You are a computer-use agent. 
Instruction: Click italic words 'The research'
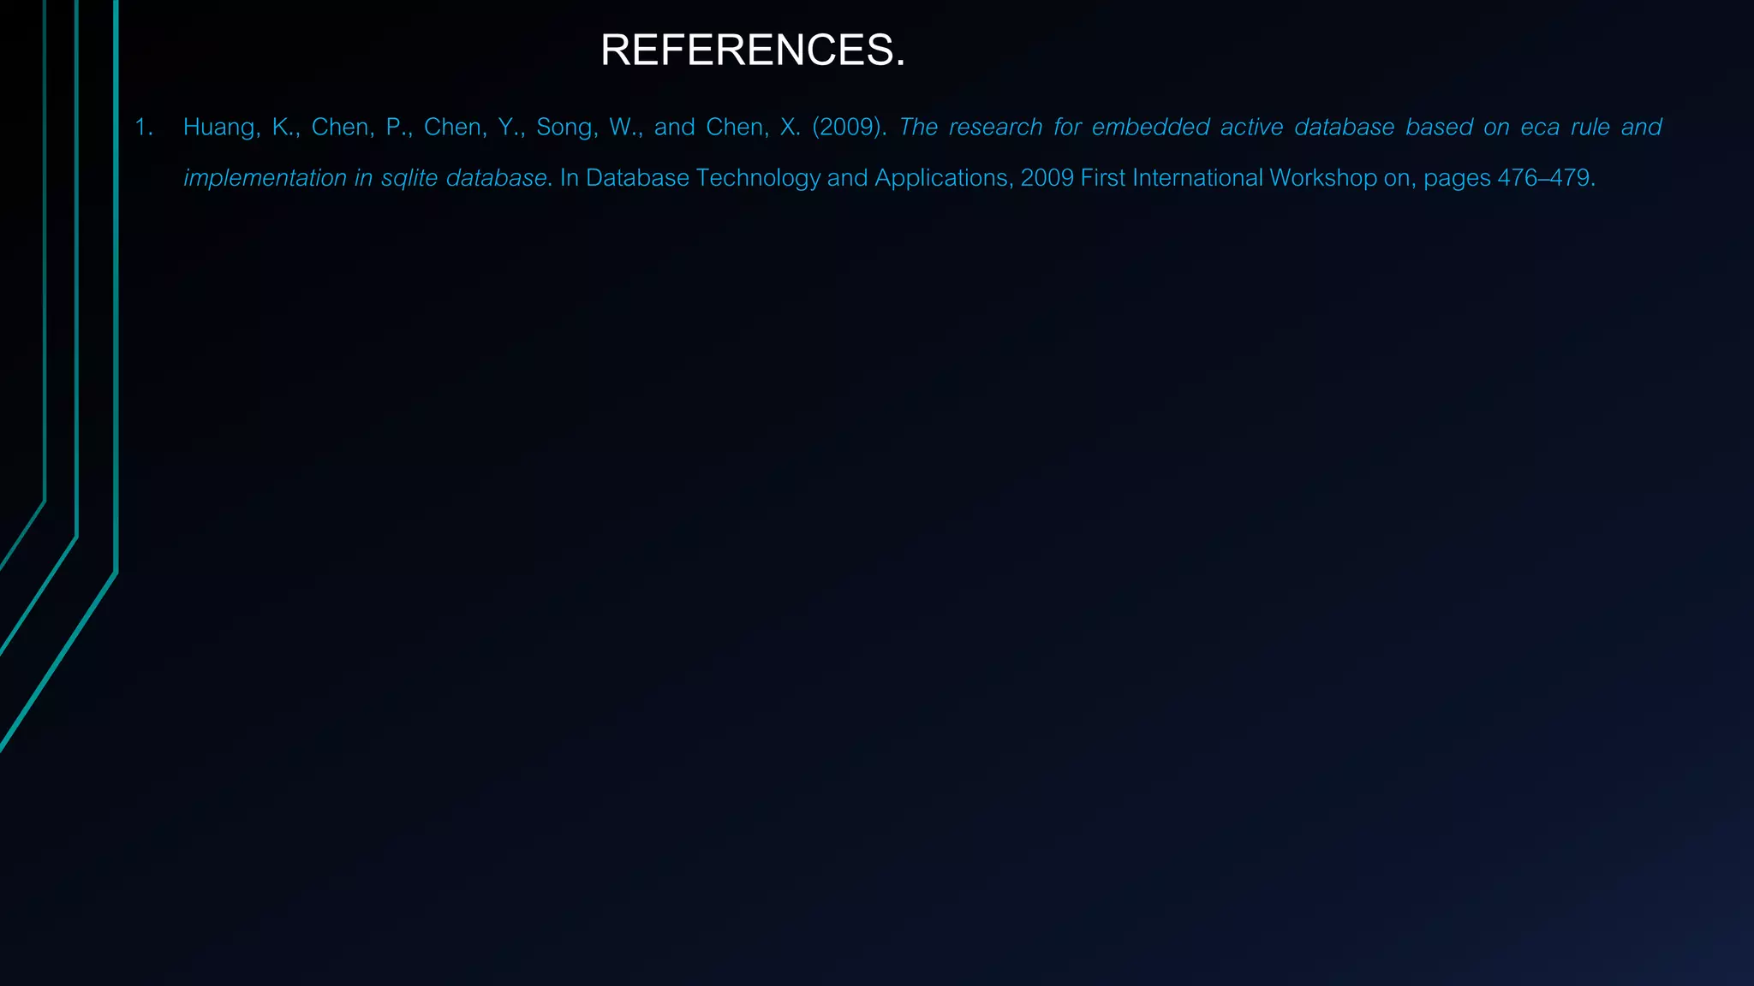970,128
